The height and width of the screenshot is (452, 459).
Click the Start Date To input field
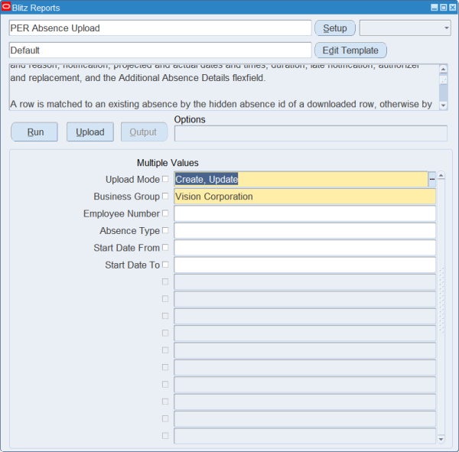(x=304, y=265)
